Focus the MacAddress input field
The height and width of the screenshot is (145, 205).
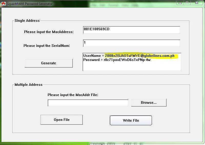point(131,30)
